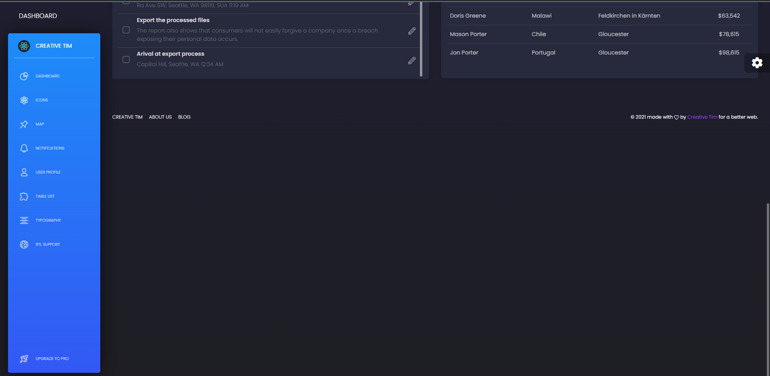Tick the checkbox next to Ra Ave SW task
770x376 pixels.
(126, 2)
